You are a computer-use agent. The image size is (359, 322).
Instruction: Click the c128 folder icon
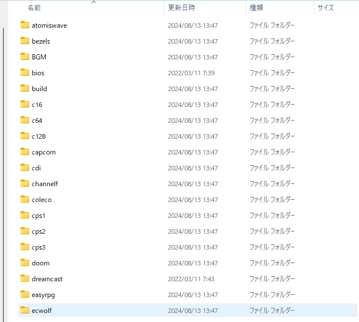(25, 136)
